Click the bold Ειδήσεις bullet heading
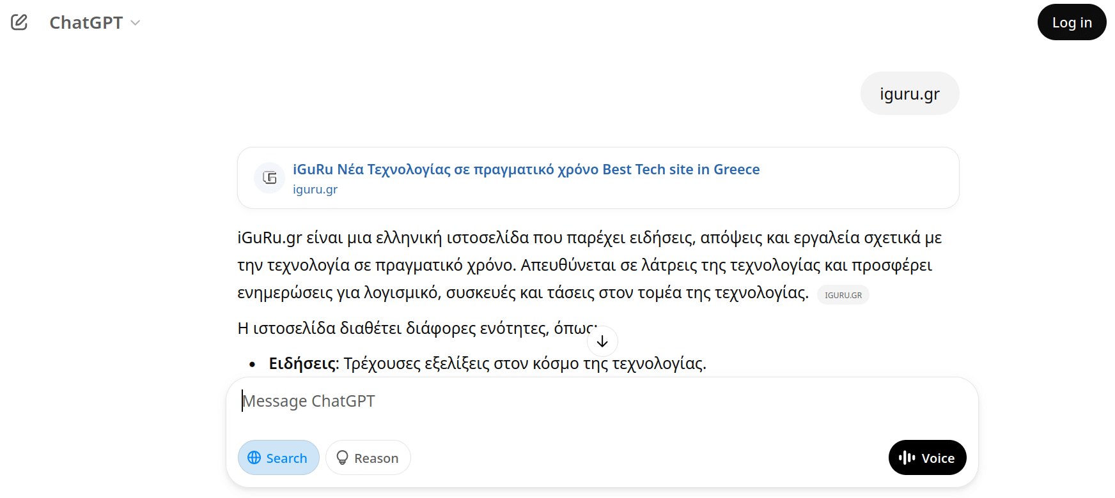 point(302,364)
